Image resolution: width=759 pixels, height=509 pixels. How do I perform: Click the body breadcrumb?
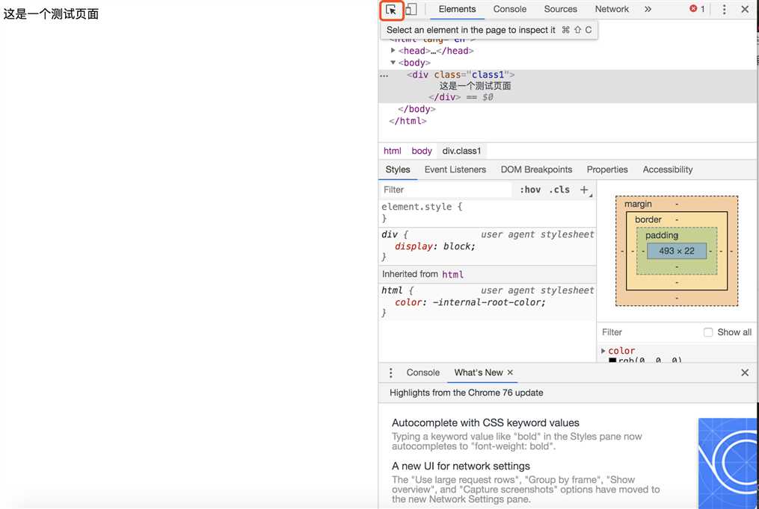click(x=422, y=151)
